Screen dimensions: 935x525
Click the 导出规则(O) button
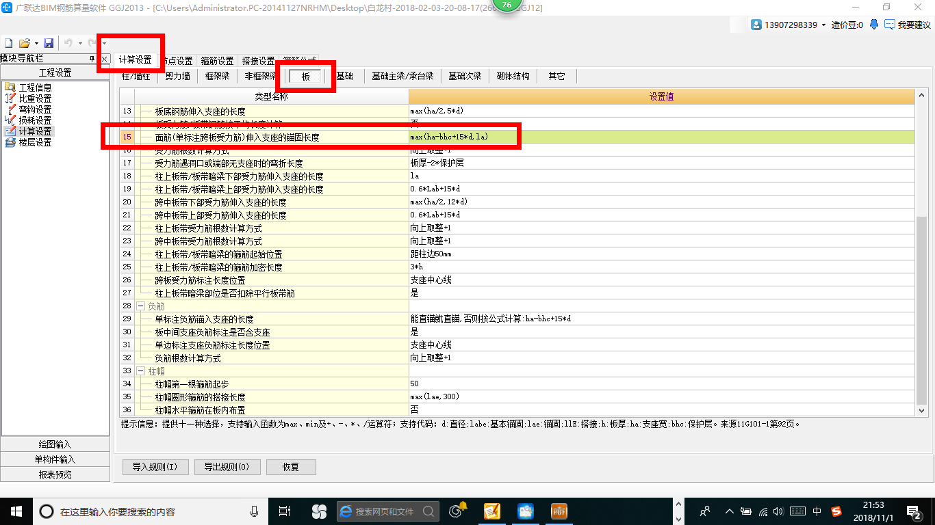tap(227, 467)
